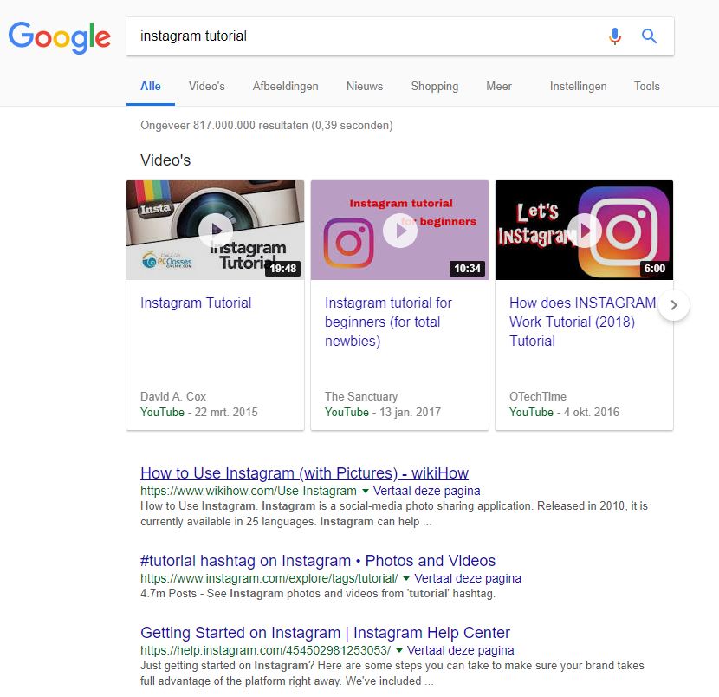
Task: Open dropdown arrow beside instagram.com/explore URL
Action: click(405, 578)
